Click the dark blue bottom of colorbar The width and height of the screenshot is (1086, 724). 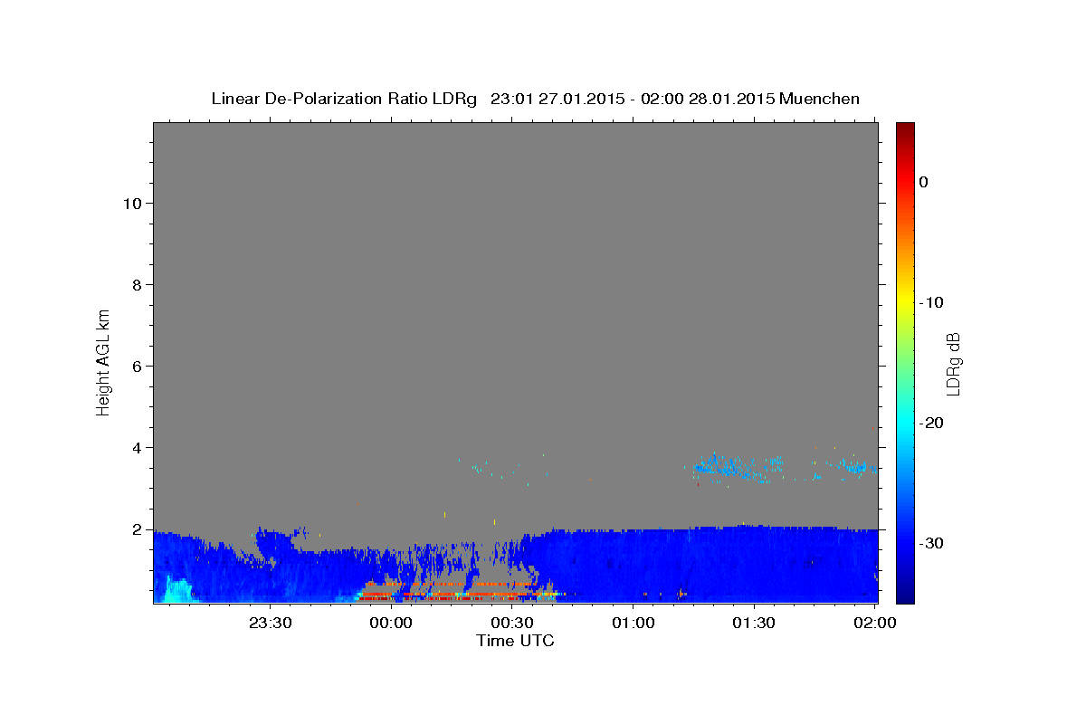click(905, 595)
